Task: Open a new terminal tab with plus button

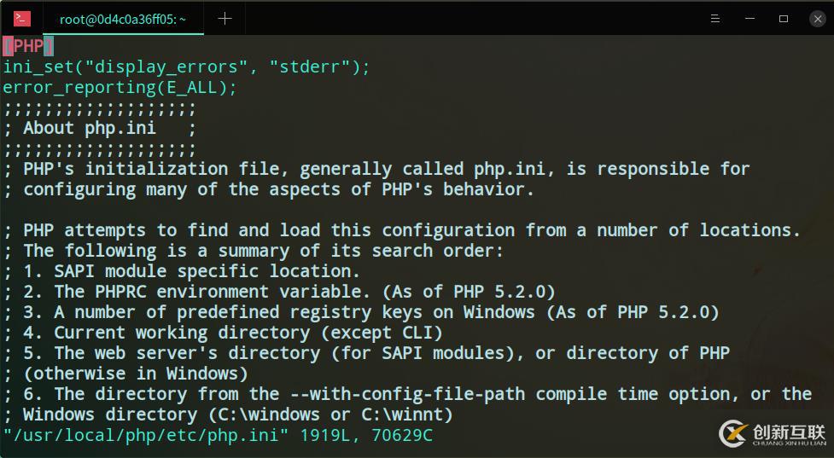Action: [x=225, y=19]
